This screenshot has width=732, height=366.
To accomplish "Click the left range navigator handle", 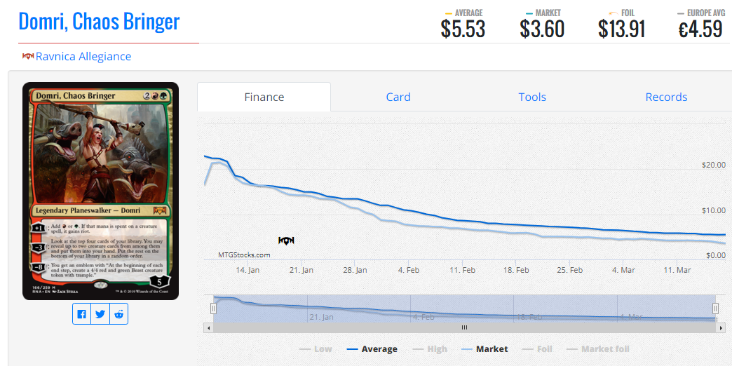I will (213, 308).
